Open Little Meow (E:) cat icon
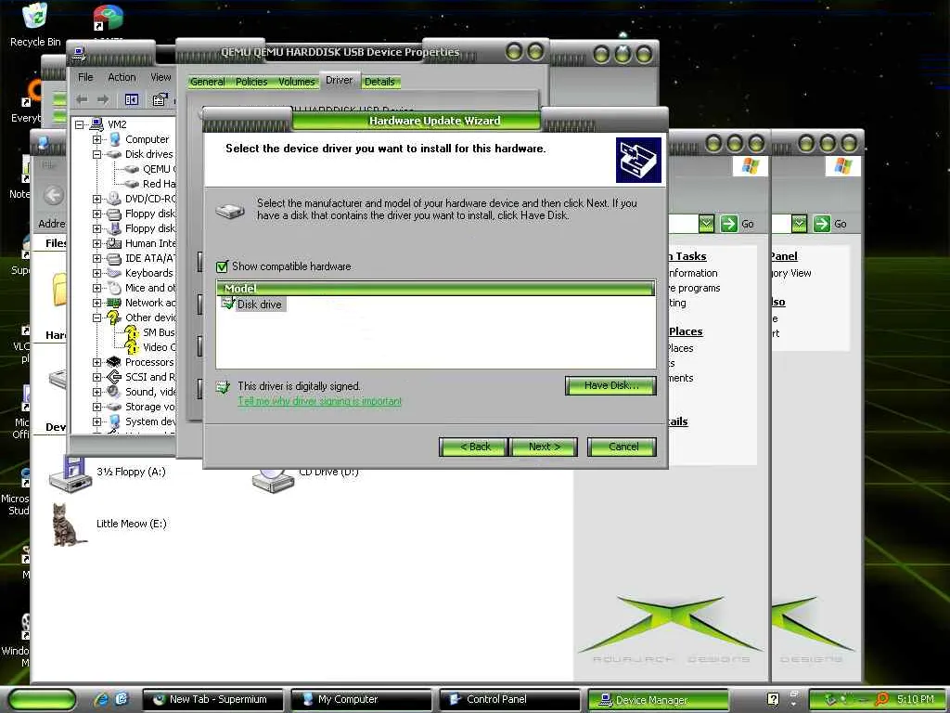Image resolution: width=950 pixels, height=713 pixels. click(x=67, y=525)
